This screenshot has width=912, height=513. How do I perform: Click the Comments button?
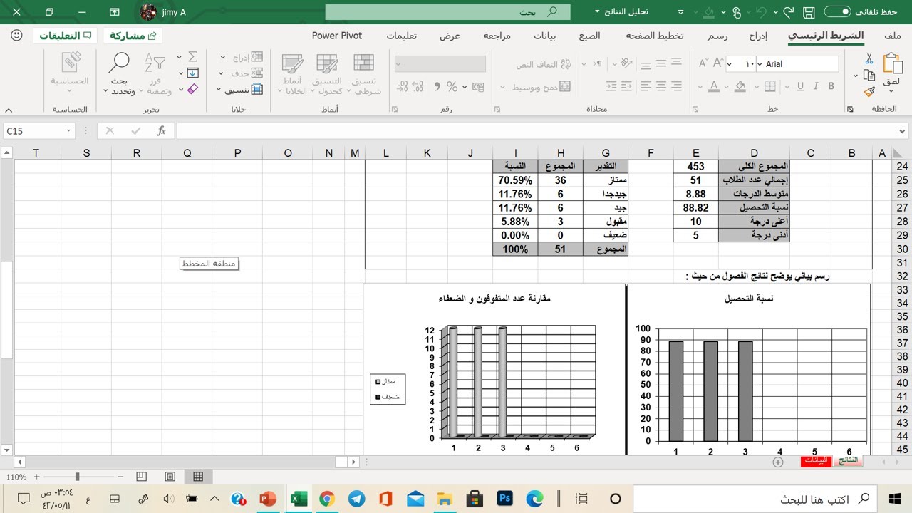coord(66,36)
